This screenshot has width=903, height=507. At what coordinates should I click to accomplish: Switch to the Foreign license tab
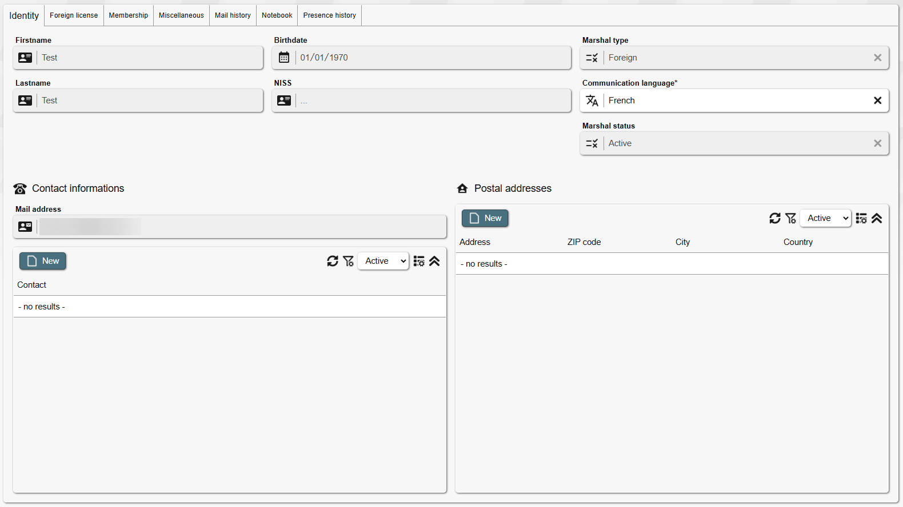tap(74, 15)
